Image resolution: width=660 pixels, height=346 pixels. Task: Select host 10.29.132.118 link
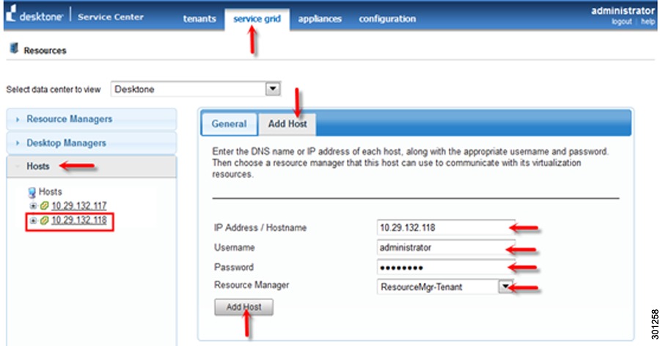pos(78,220)
